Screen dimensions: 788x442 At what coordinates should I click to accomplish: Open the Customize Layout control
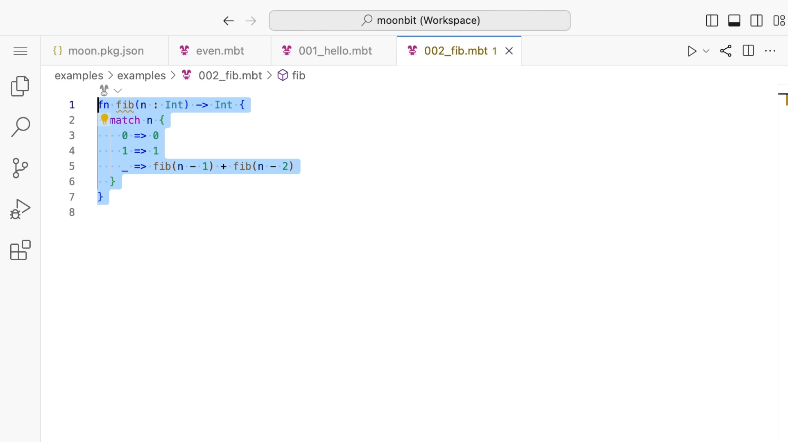click(x=779, y=20)
